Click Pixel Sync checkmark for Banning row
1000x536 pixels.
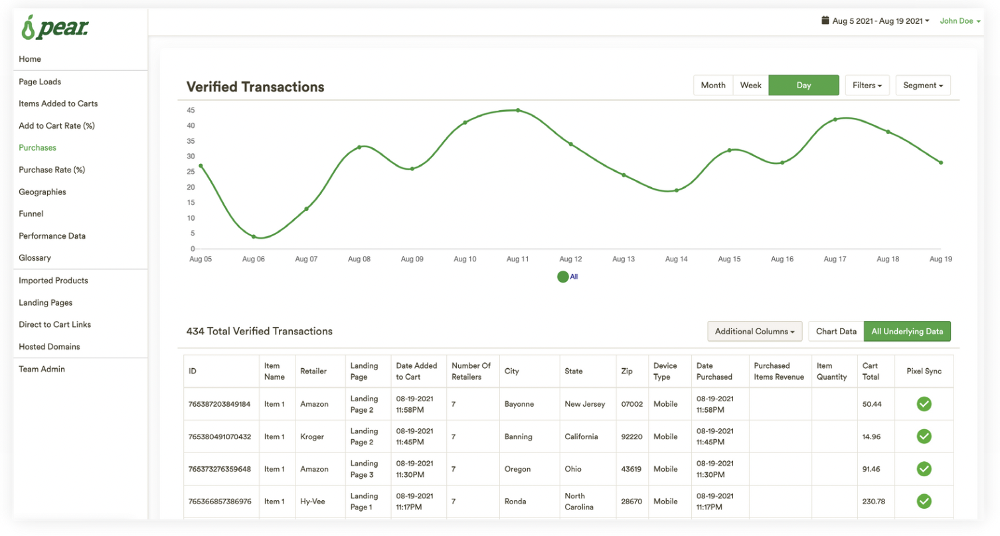(924, 436)
